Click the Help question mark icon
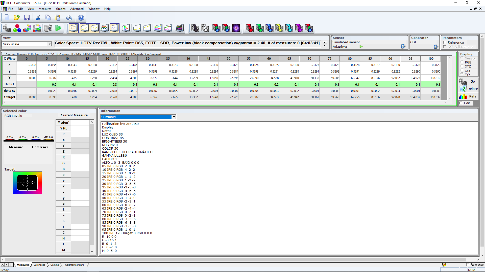 click(x=81, y=18)
